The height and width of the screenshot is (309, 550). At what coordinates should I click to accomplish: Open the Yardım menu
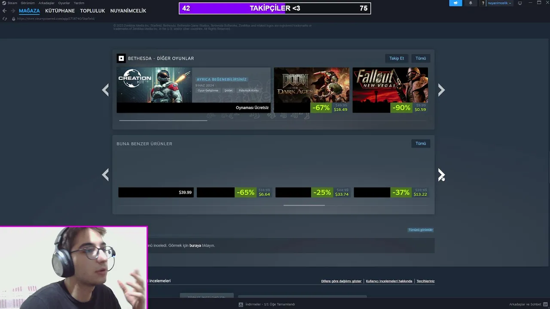(79, 3)
